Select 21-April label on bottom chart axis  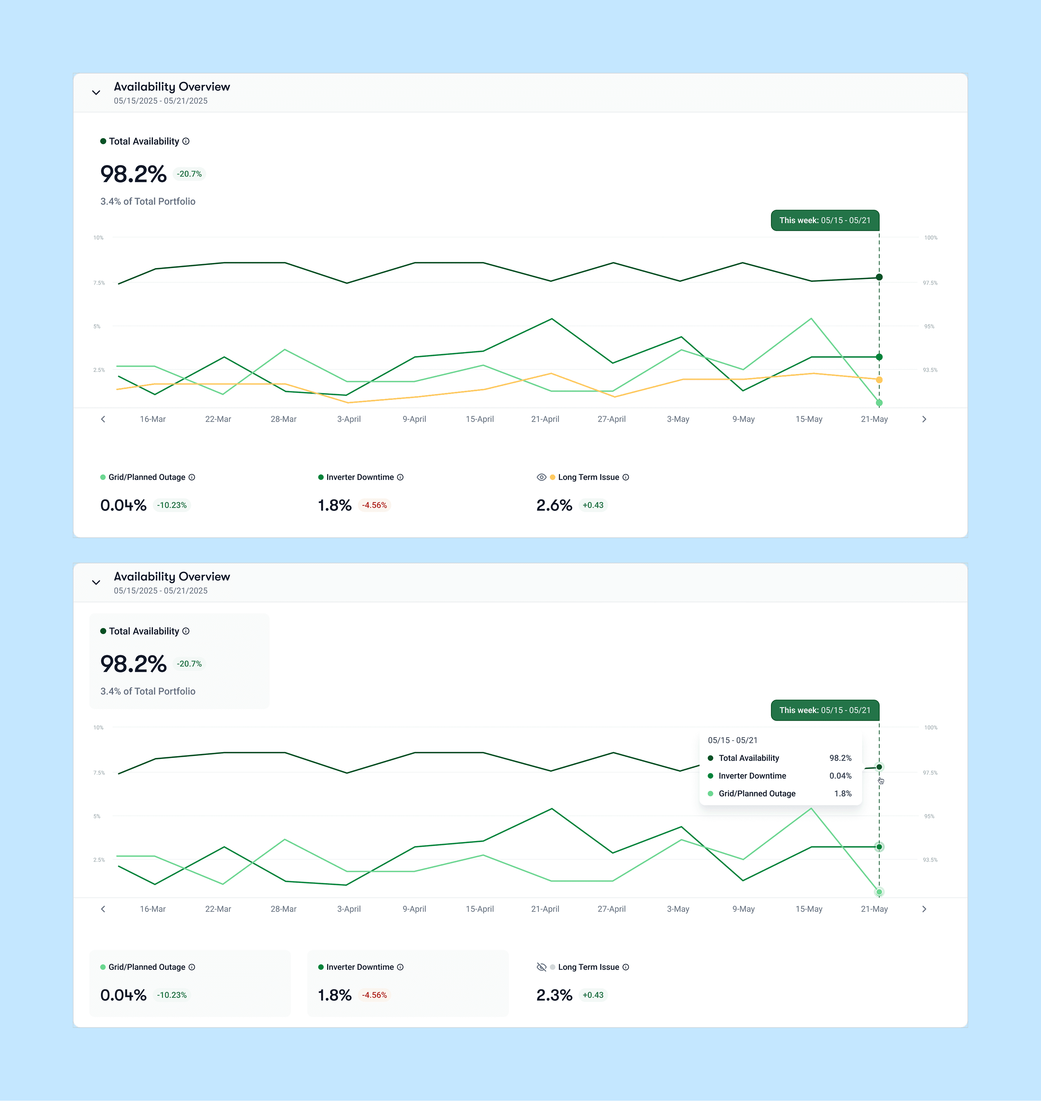(545, 909)
